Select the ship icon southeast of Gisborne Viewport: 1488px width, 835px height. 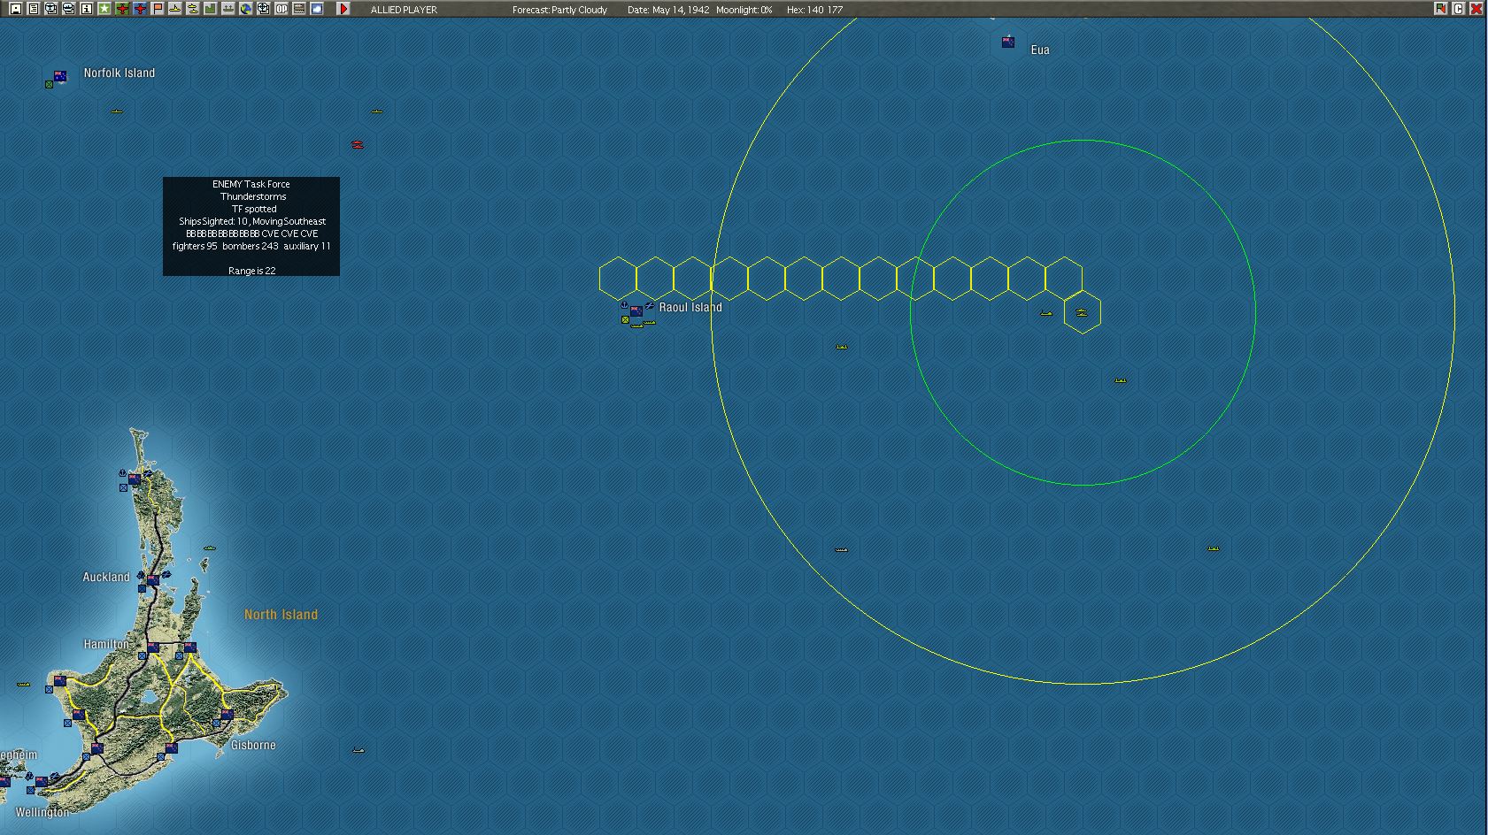[358, 751]
